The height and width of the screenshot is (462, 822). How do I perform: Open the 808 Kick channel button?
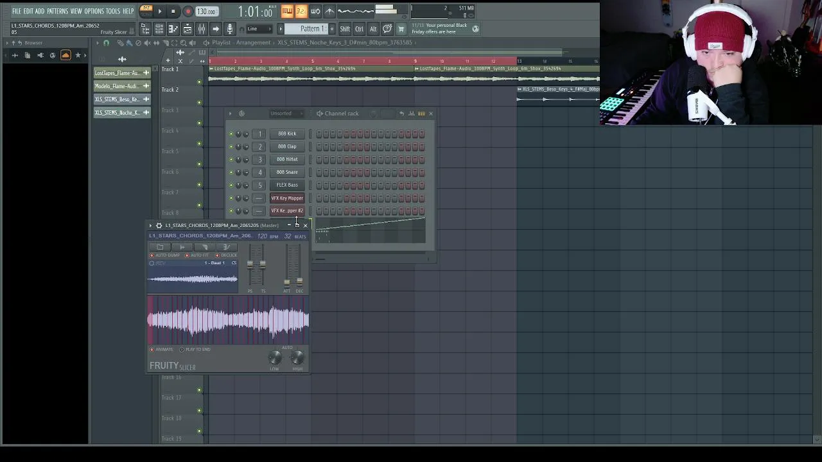(287, 133)
